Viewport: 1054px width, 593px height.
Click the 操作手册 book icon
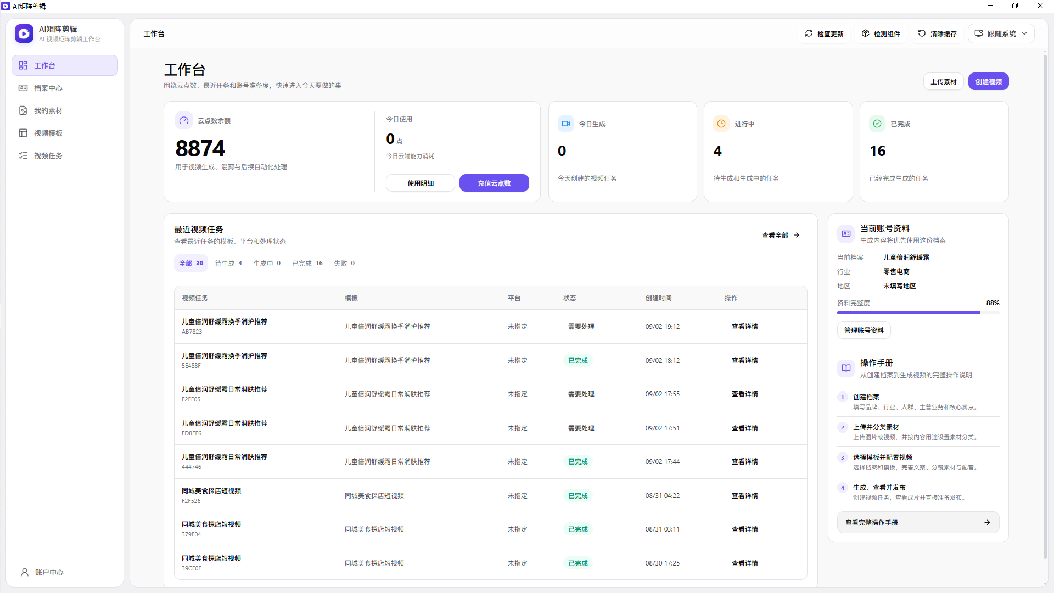click(846, 368)
